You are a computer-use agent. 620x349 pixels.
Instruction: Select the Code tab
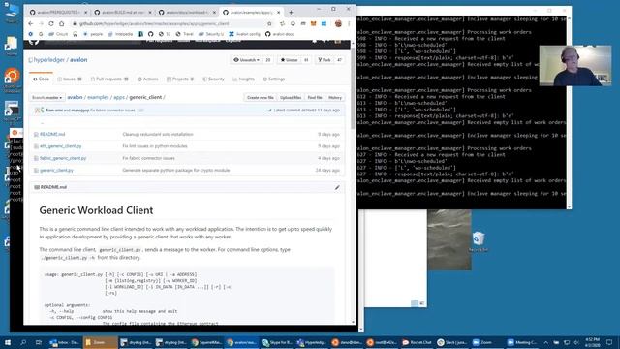(x=41, y=79)
